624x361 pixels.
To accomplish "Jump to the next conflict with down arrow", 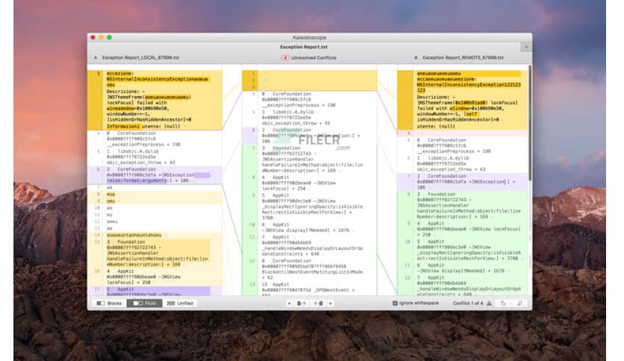I will tap(521, 304).
